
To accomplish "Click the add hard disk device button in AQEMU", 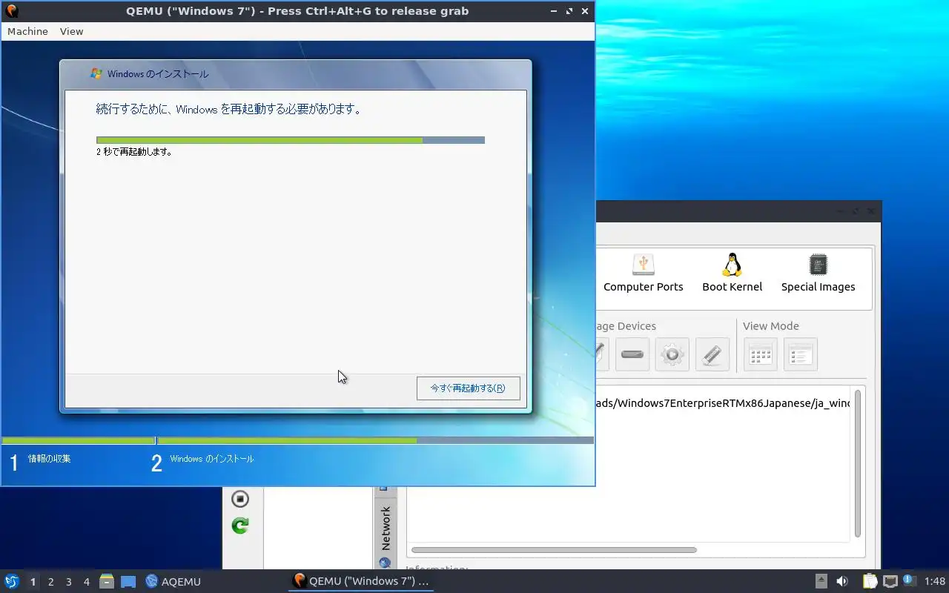I will (632, 354).
